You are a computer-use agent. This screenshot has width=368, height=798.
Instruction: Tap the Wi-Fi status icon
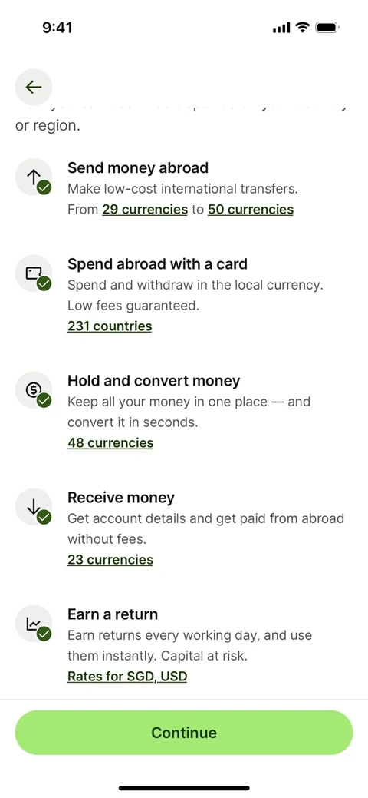[303, 27]
